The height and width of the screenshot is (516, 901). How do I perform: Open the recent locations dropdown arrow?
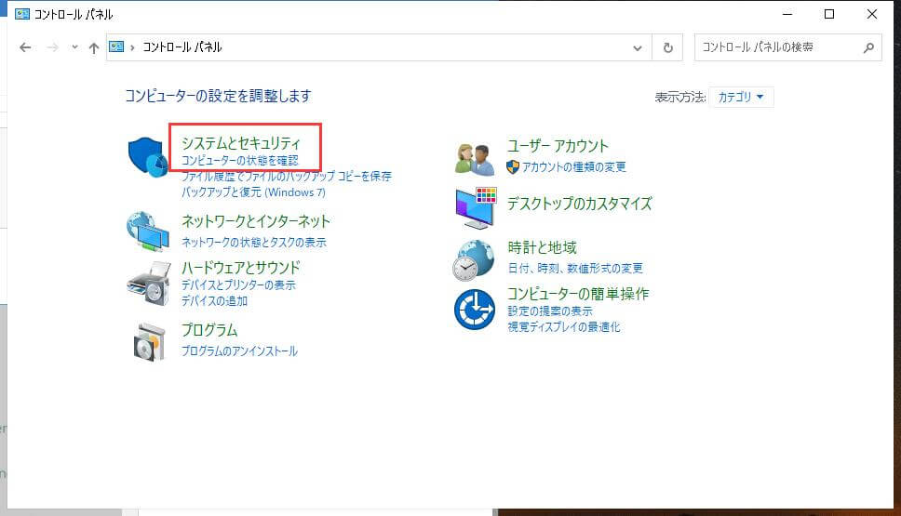tap(74, 47)
